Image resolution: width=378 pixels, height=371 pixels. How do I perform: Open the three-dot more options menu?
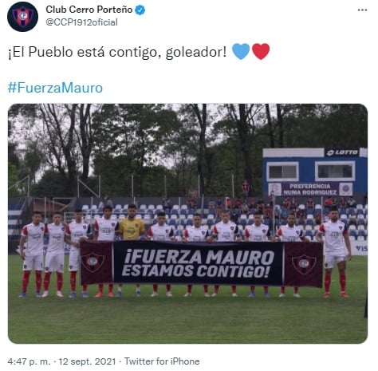(x=362, y=10)
